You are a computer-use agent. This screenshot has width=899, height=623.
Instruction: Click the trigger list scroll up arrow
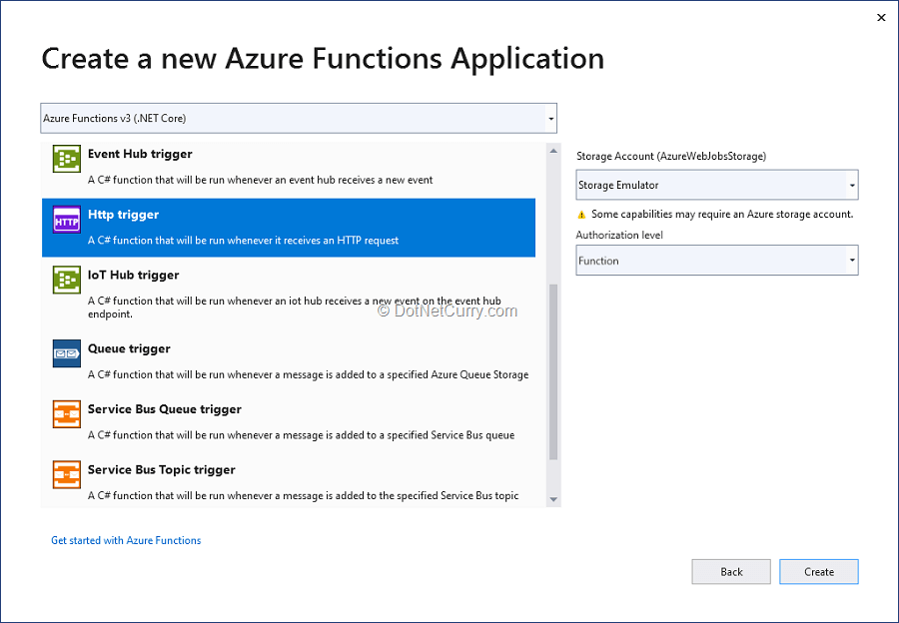[x=553, y=151]
